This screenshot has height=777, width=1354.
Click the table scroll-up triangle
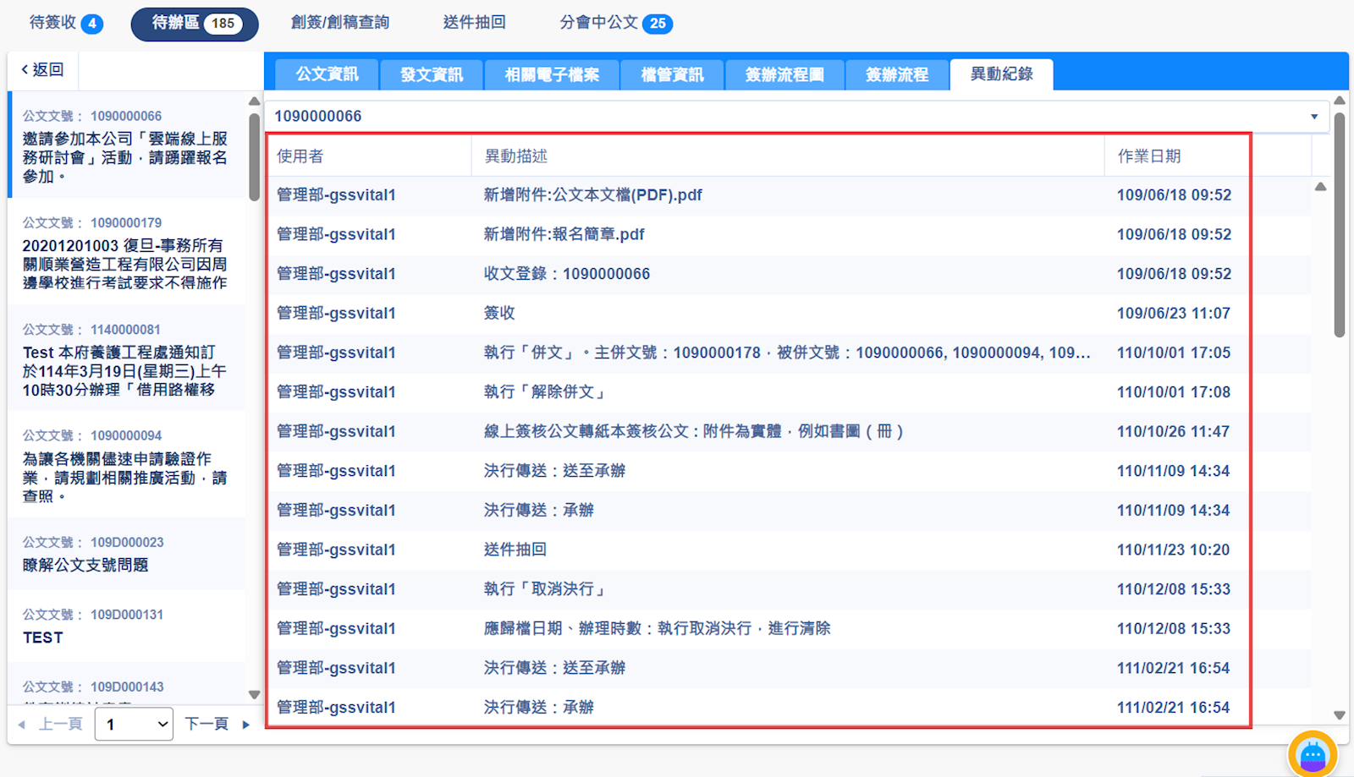(1320, 187)
